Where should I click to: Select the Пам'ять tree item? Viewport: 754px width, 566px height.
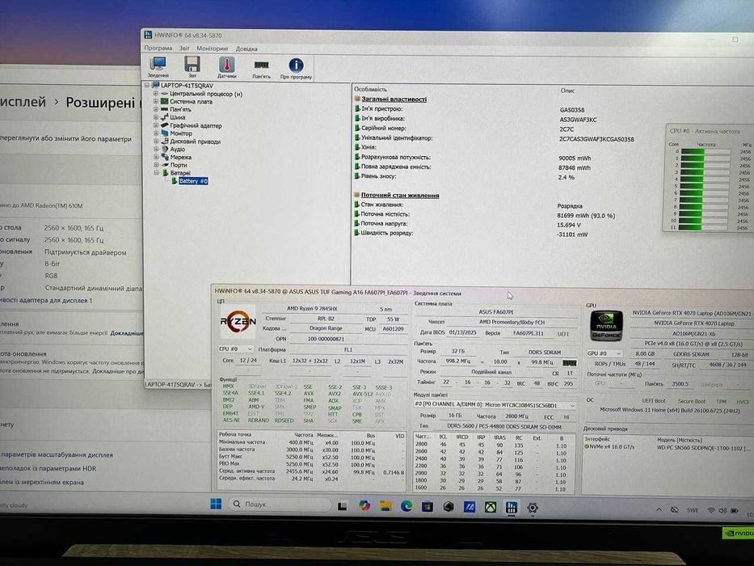tap(180, 109)
